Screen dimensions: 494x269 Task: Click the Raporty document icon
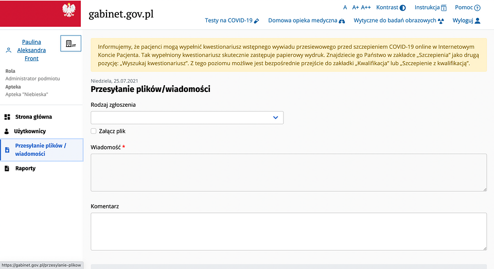click(x=7, y=168)
